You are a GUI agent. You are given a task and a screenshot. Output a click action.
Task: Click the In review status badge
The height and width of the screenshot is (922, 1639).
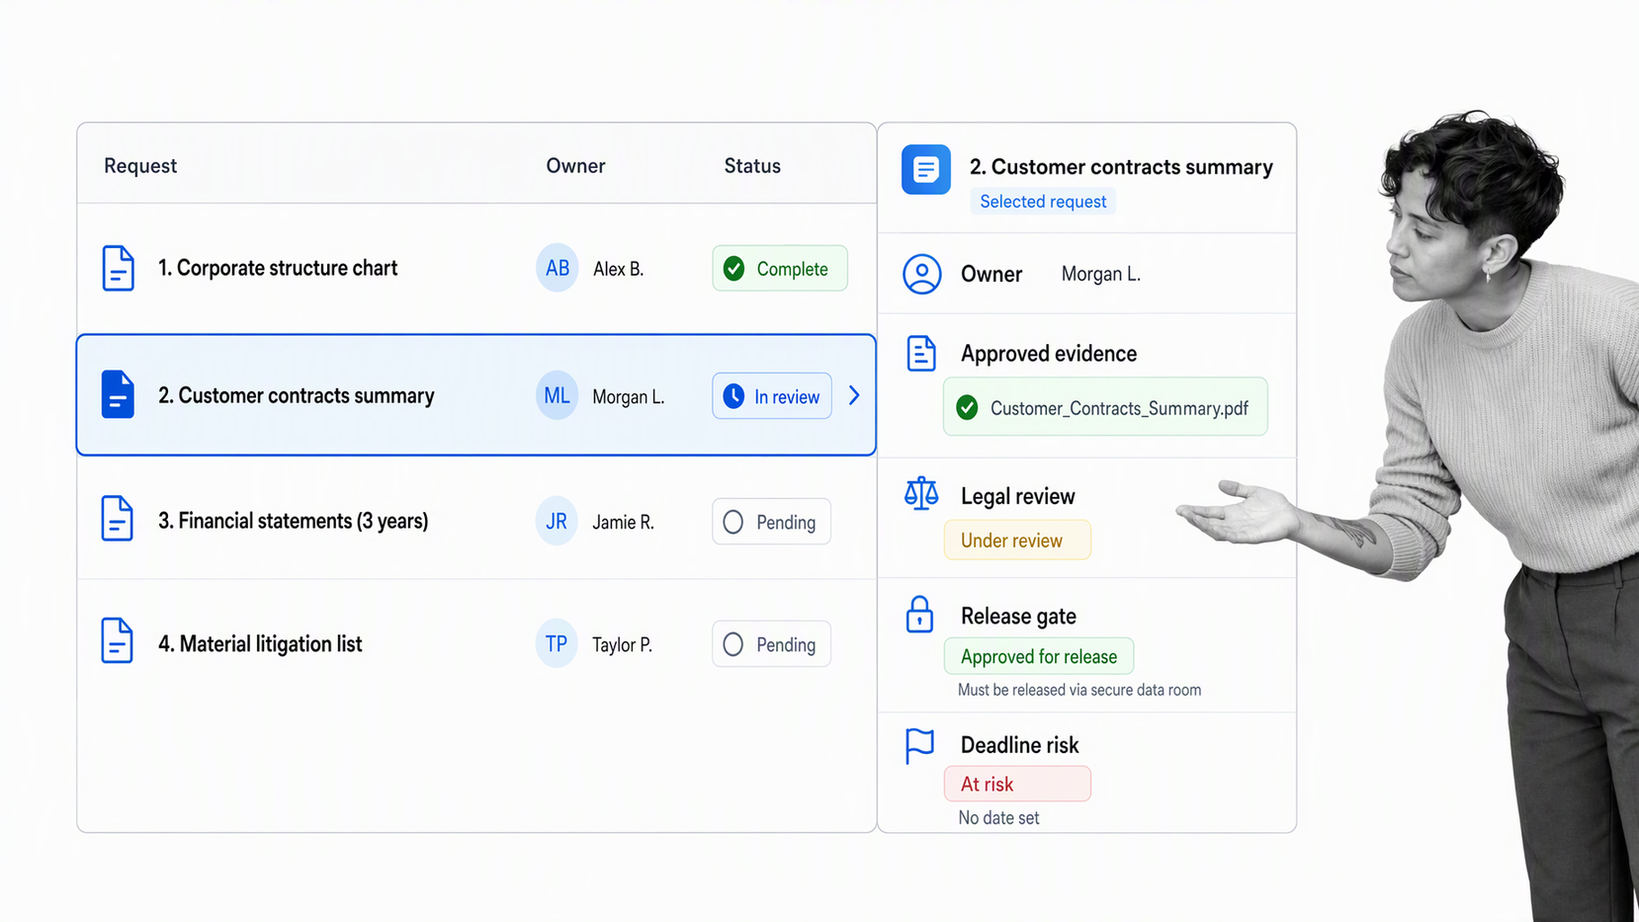coord(772,396)
